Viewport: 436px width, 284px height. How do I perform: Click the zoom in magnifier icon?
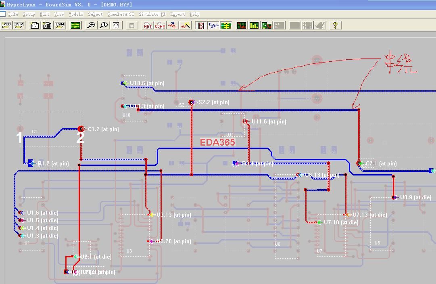92,25
